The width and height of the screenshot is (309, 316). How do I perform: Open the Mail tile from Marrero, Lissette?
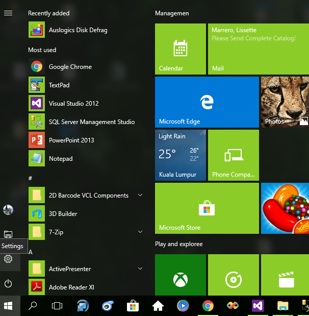(259, 49)
